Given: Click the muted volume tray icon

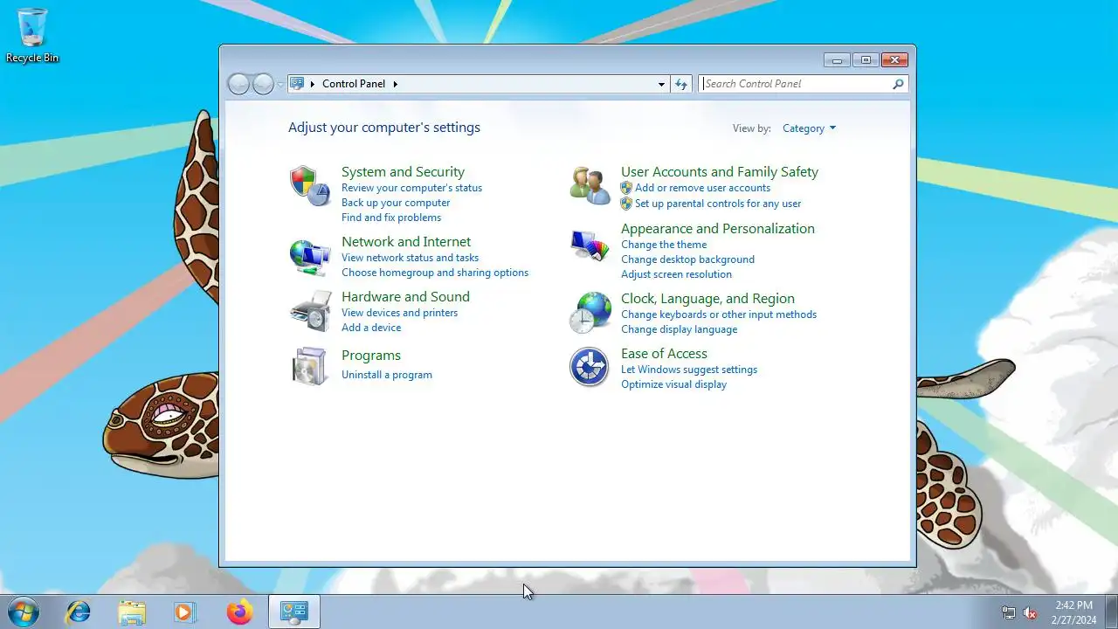Looking at the screenshot, I should point(1031,613).
